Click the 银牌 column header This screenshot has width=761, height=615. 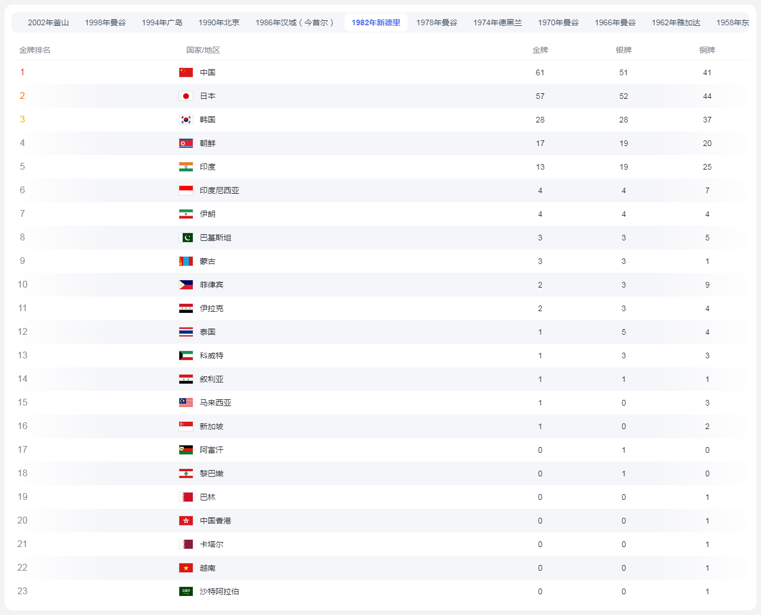624,50
